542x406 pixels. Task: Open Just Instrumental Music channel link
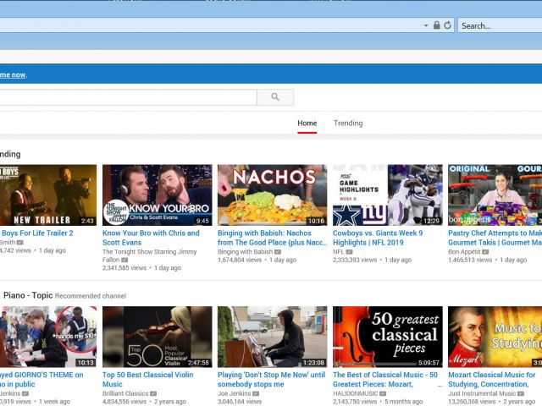pyautogui.click(x=482, y=393)
